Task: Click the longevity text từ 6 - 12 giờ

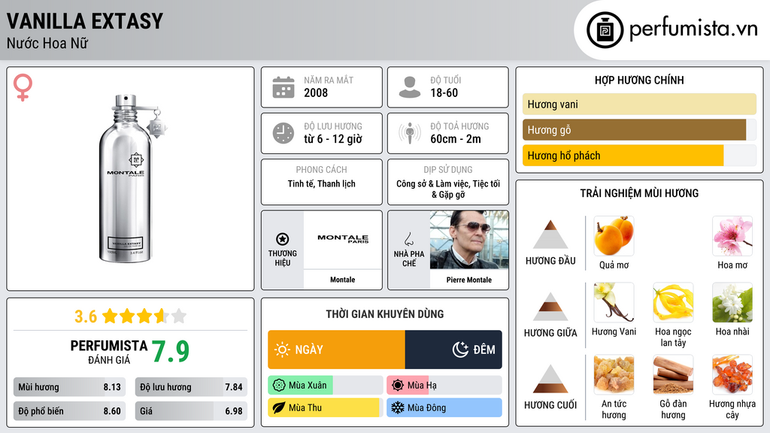Action: click(333, 139)
